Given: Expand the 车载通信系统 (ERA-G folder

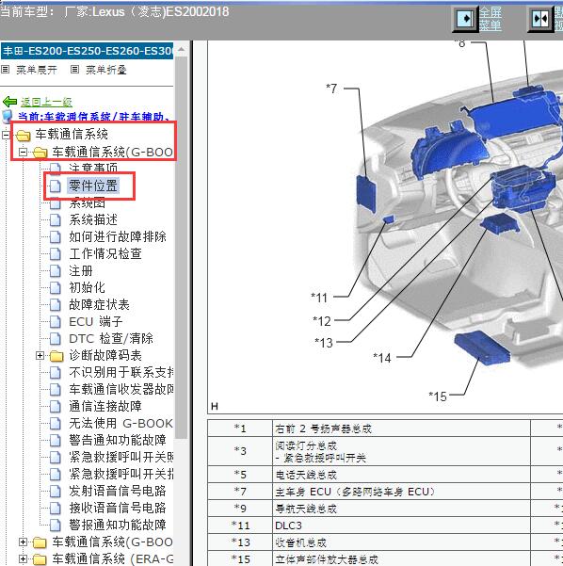Looking at the screenshot, I should pyautogui.click(x=24, y=559).
